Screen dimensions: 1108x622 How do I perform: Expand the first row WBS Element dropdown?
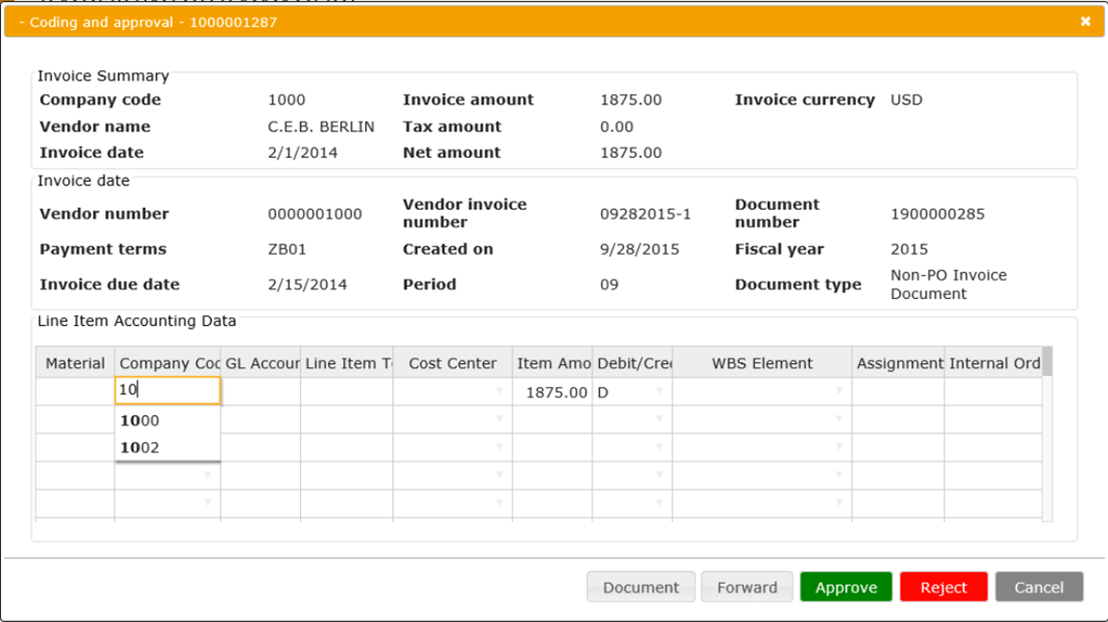[x=839, y=392]
